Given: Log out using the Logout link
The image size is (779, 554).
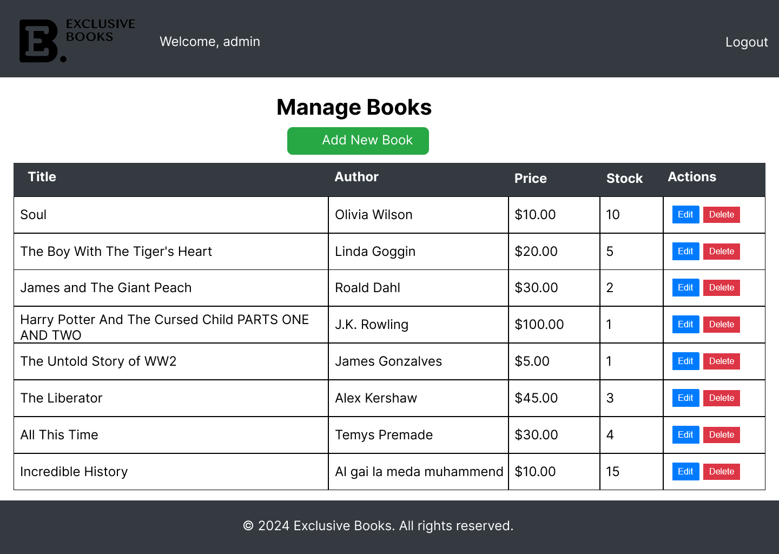Looking at the screenshot, I should click(746, 42).
